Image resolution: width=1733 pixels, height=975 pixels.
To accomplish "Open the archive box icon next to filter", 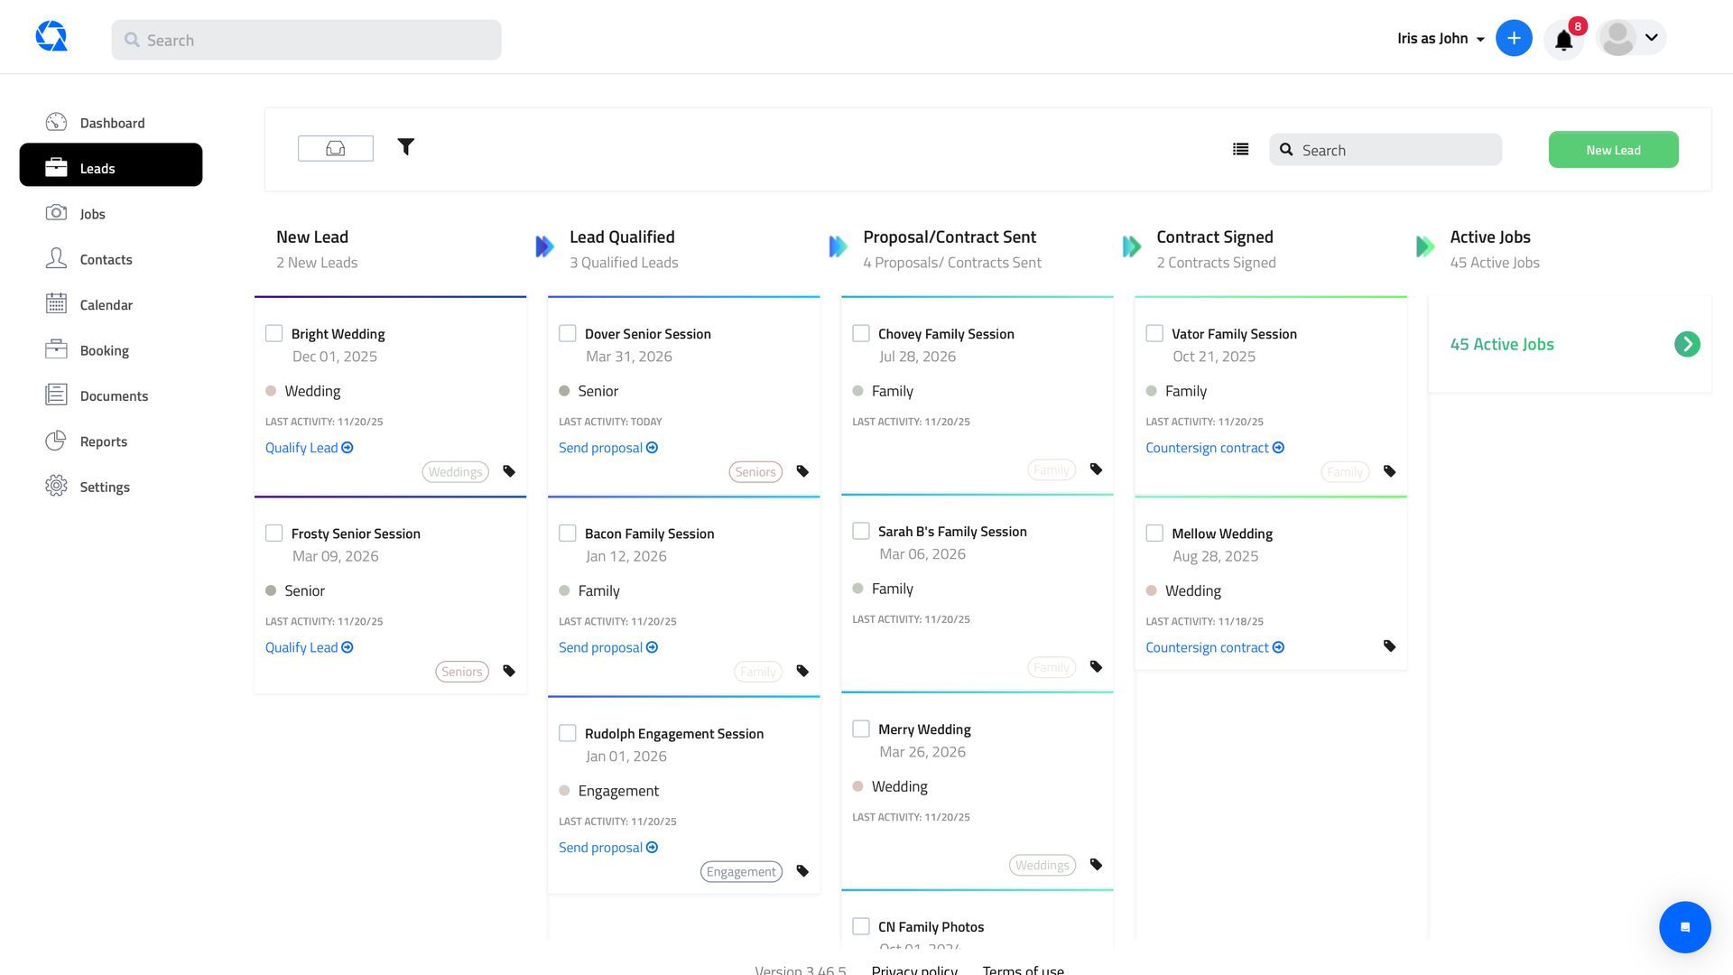I will pyautogui.click(x=335, y=147).
